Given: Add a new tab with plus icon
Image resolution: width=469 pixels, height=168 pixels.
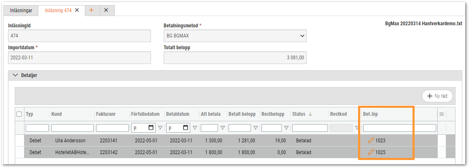Looking at the screenshot, I should click(x=92, y=10).
